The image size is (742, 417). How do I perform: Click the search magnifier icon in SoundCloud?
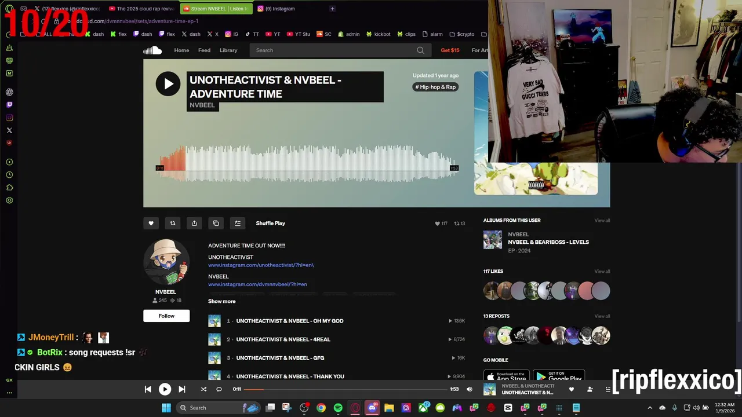tap(420, 50)
